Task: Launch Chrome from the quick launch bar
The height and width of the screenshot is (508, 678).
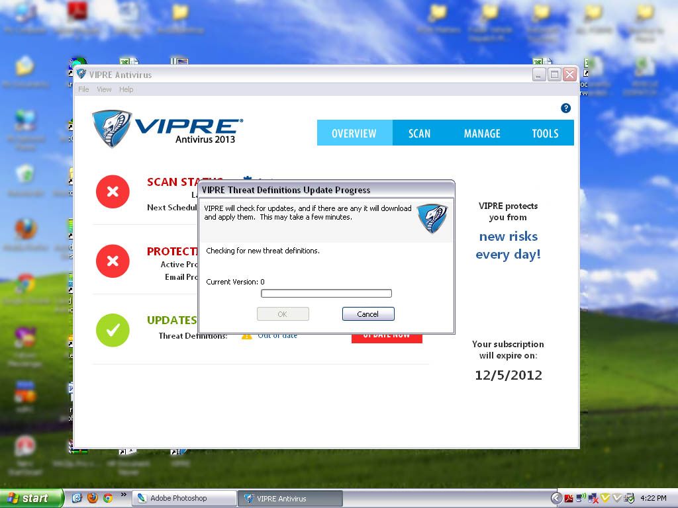Action: (x=108, y=498)
